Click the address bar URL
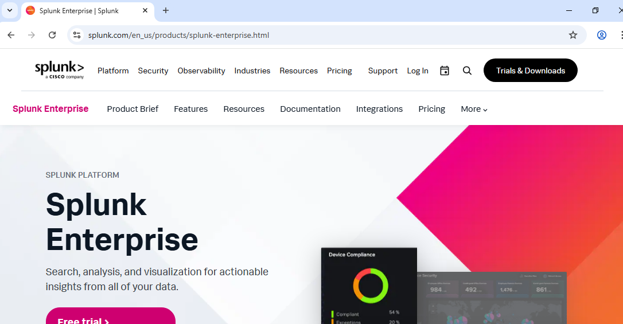Screen dimensions: 623x324 (x=179, y=35)
